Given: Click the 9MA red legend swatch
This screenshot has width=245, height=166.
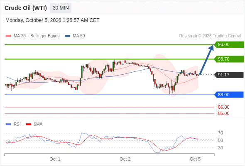Looking at the screenshot, I should pos(28,124).
